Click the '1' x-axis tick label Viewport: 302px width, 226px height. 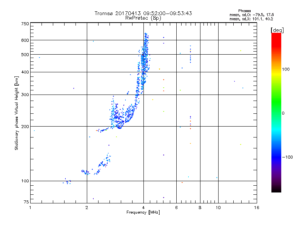point(30,208)
